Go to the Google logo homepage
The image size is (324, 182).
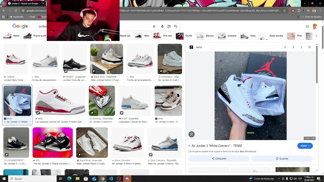coord(20,26)
